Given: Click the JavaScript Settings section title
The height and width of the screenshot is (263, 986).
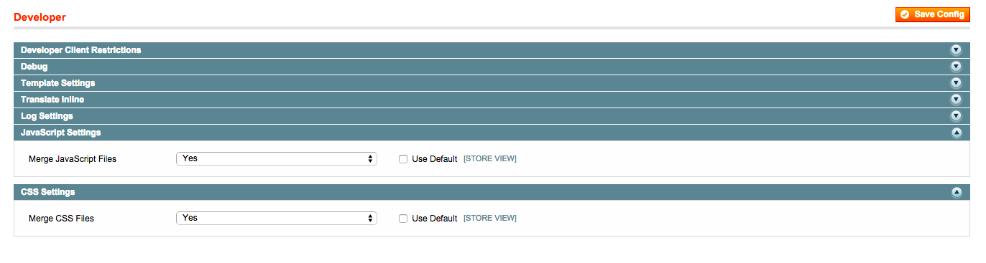Looking at the screenshot, I should (x=61, y=133).
